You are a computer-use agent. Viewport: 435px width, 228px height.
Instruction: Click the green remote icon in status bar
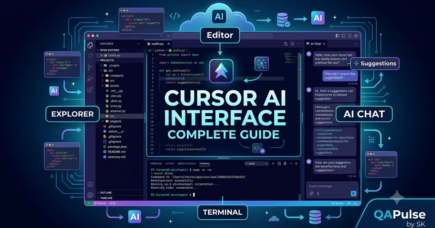(89, 203)
